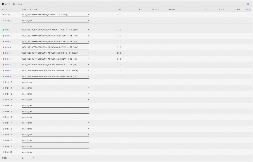
Task: Open the Disk 7 settings link
Action: [x=8, y=65]
